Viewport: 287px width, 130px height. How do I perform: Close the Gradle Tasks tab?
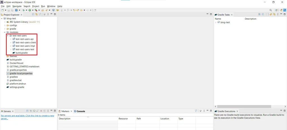pos(232,15)
